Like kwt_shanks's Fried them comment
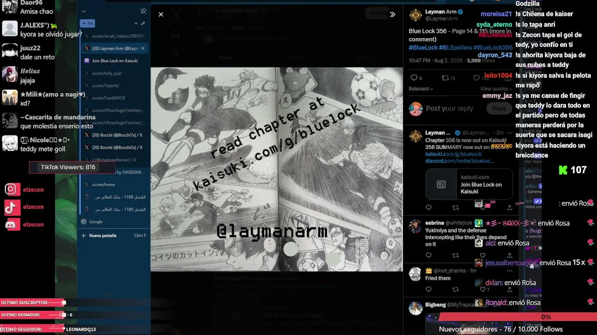 point(483,289)
